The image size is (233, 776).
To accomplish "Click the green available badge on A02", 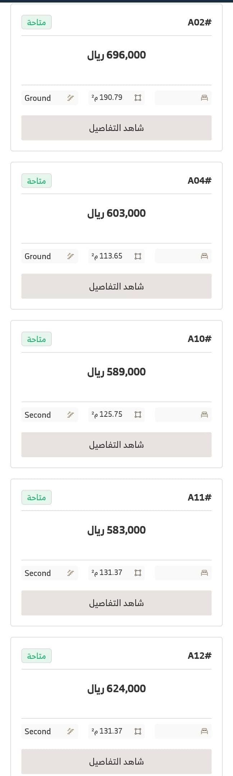I will (x=36, y=22).
